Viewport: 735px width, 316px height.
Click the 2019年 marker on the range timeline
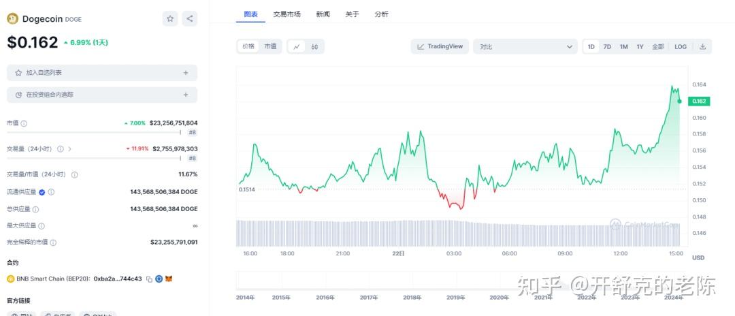pyautogui.click(x=455, y=298)
